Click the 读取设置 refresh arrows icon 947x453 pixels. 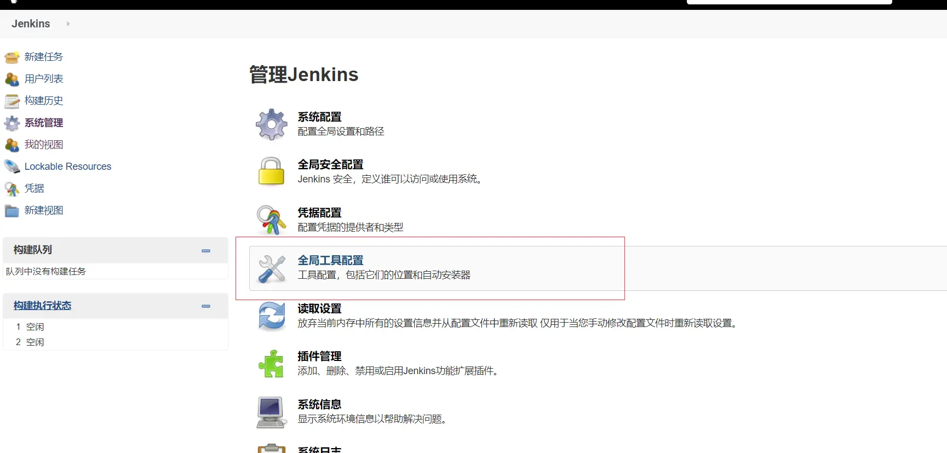pos(272,316)
